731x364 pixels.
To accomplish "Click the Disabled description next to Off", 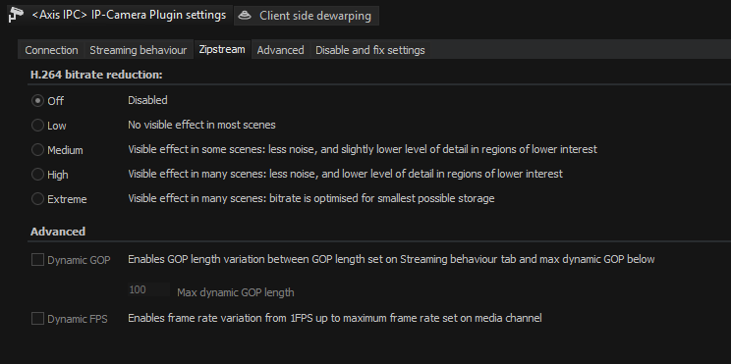I will (147, 100).
